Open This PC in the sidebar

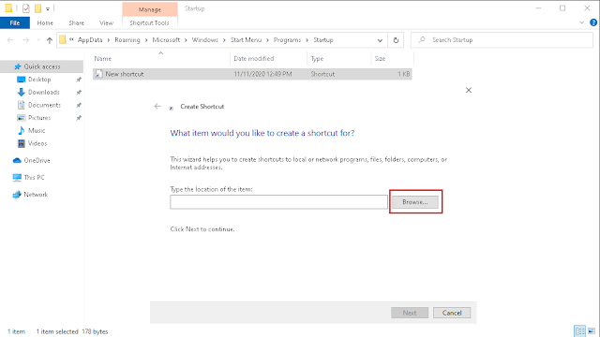pyautogui.click(x=34, y=177)
